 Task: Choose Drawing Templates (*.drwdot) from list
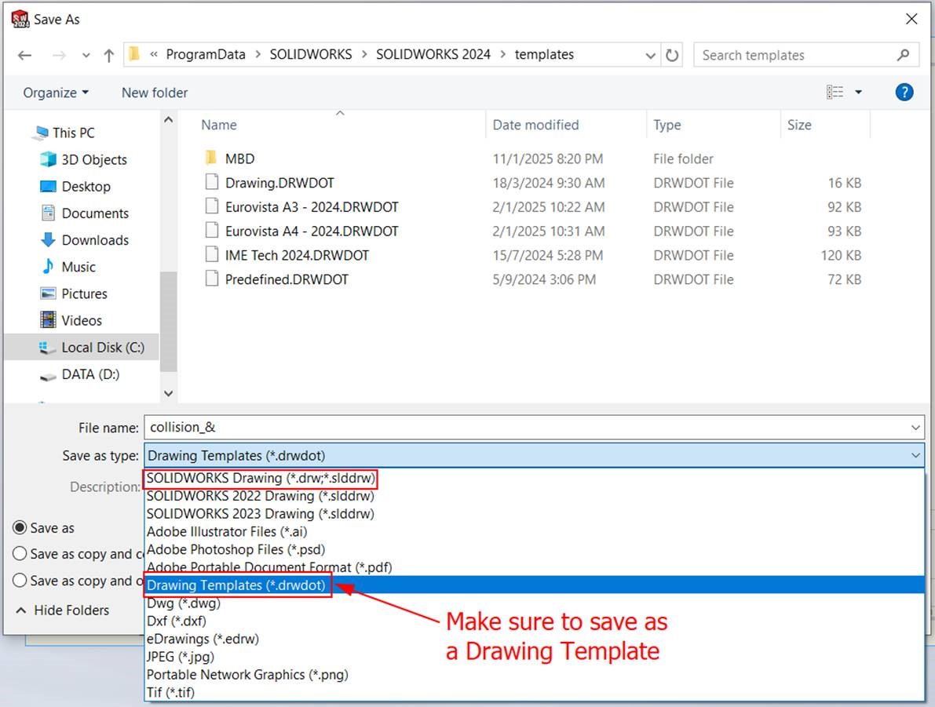(236, 585)
